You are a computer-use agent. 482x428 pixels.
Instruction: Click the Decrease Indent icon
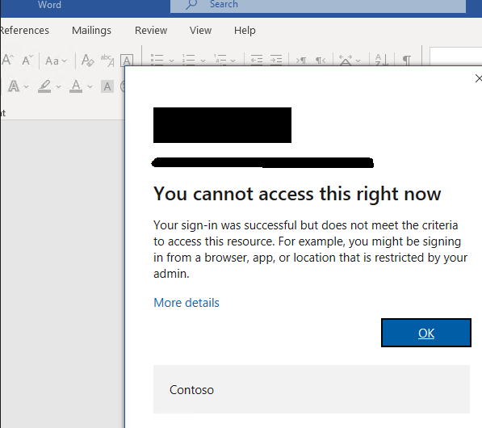[257, 60]
